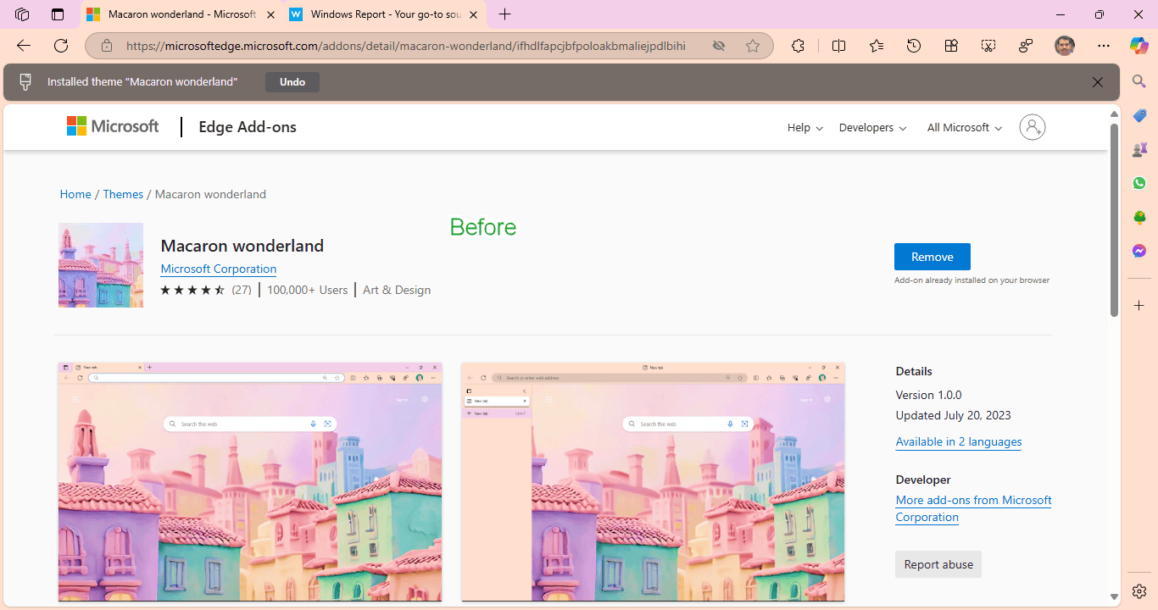Screen dimensions: 1158x610
Task: Switch to the Windows Report tab
Action: coord(384,14)
